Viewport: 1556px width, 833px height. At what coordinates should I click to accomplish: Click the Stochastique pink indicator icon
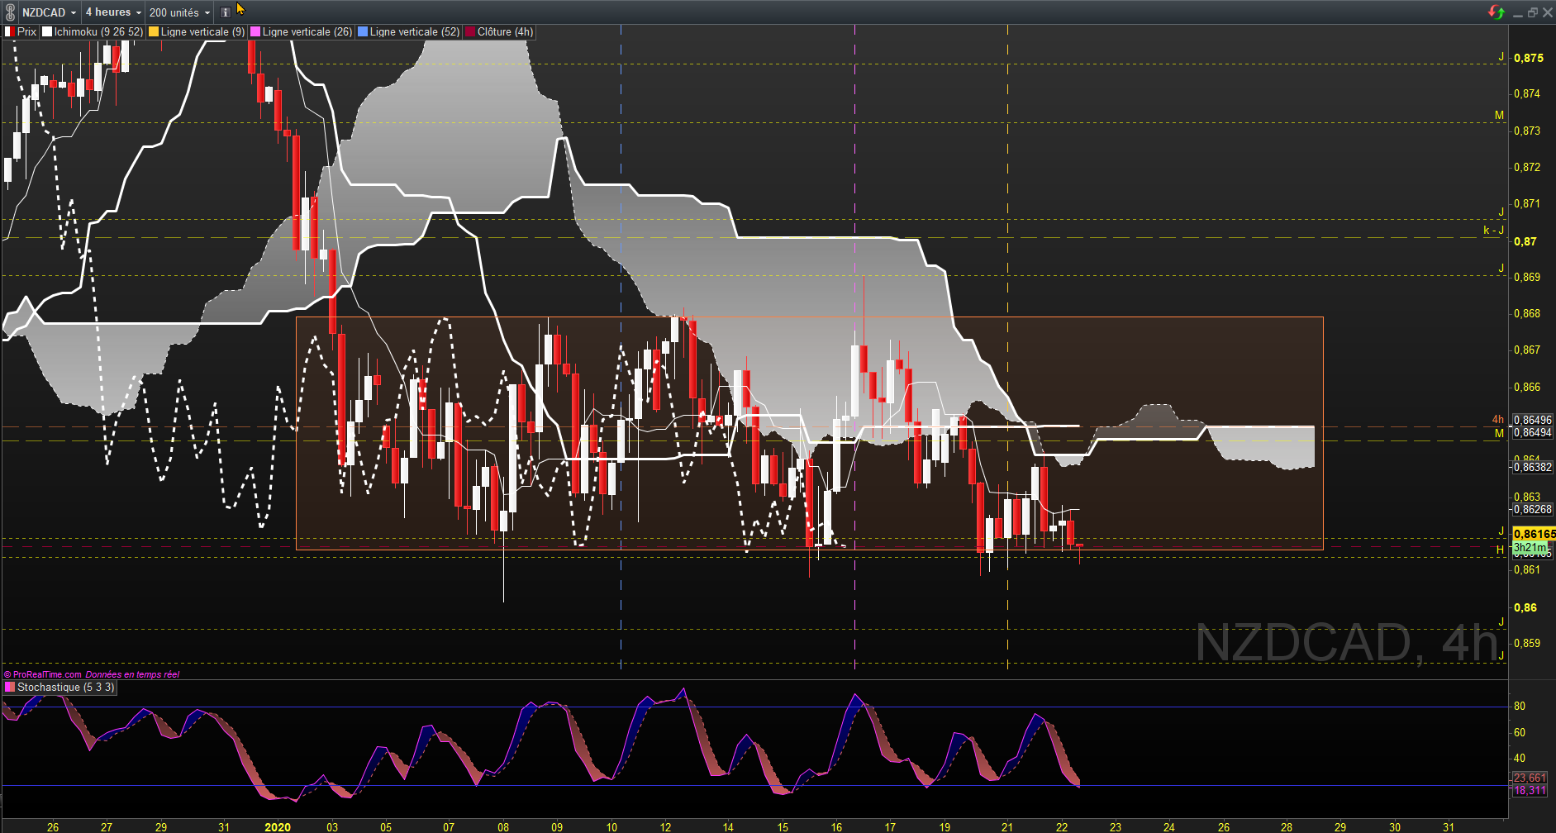click(10, 688)
